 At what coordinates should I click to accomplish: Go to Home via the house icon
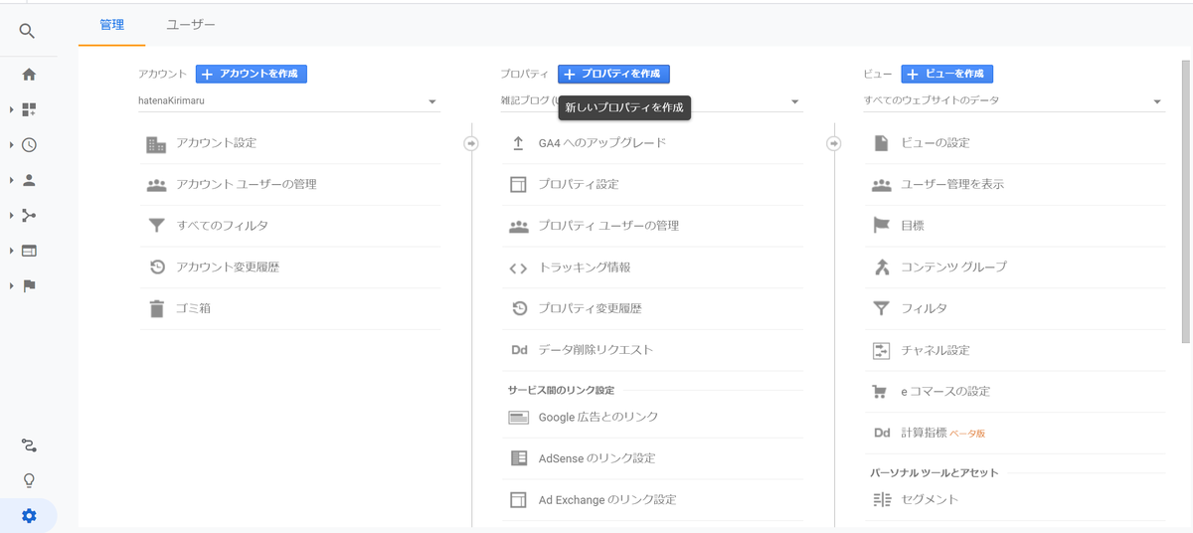tap(29, 75)
